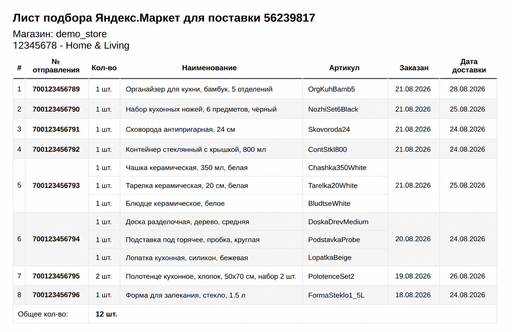This screenshot has height=332, width=512.
Task: Click delivery date 28.08.2026
Action: [467, 89]
